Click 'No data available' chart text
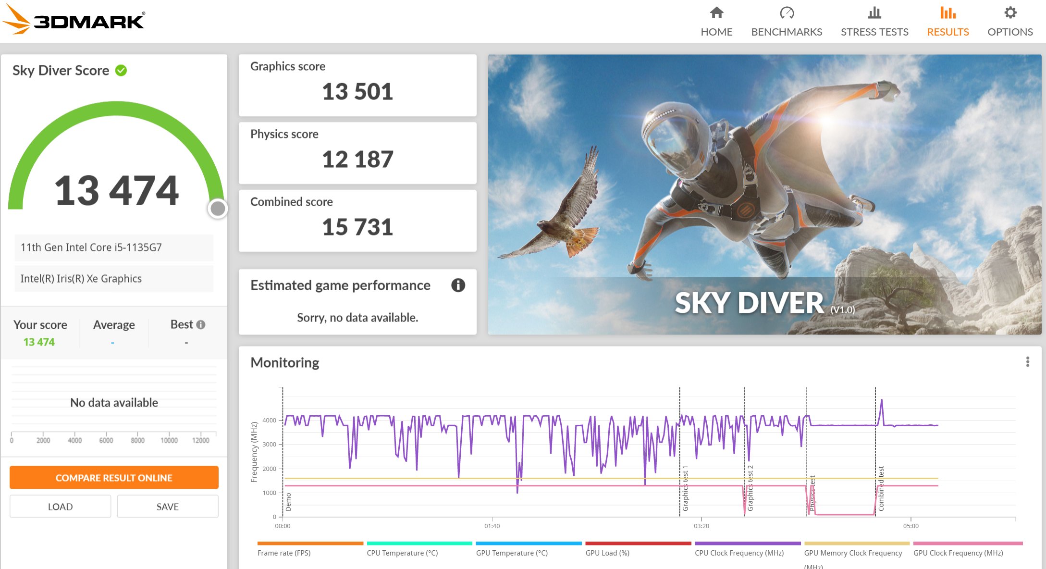The image size is (1046, 569). tap(114, 403)
